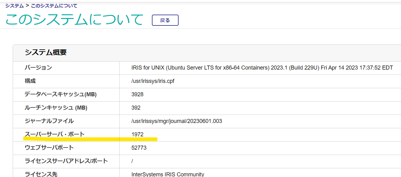The width and height of the screenshot is (401, 177).
Task: Click the ジャーナルファイル row label
Action: (x=49, y=121)
